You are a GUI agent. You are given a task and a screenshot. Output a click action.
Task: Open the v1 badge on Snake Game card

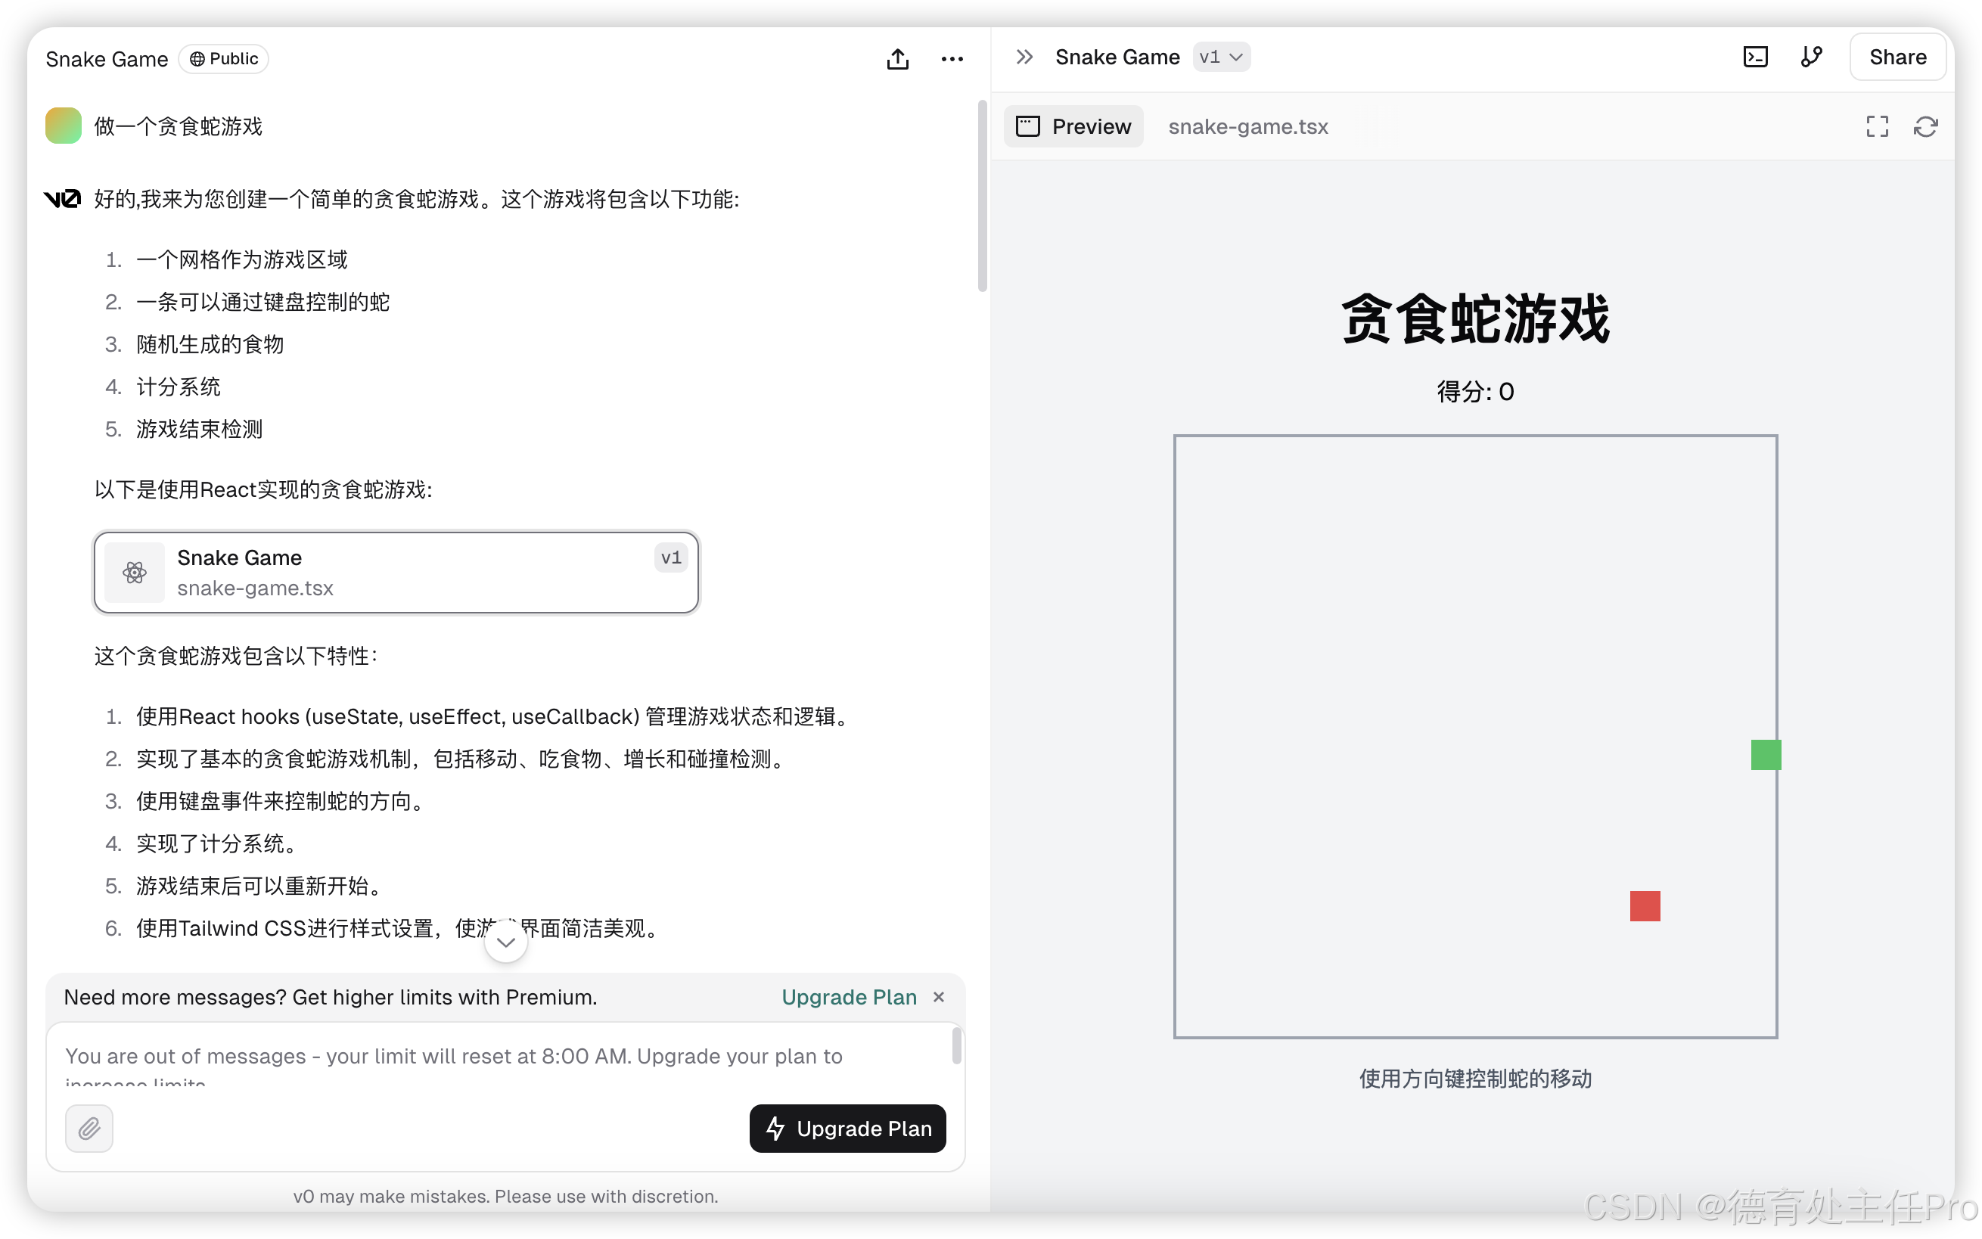pos(670,557)
